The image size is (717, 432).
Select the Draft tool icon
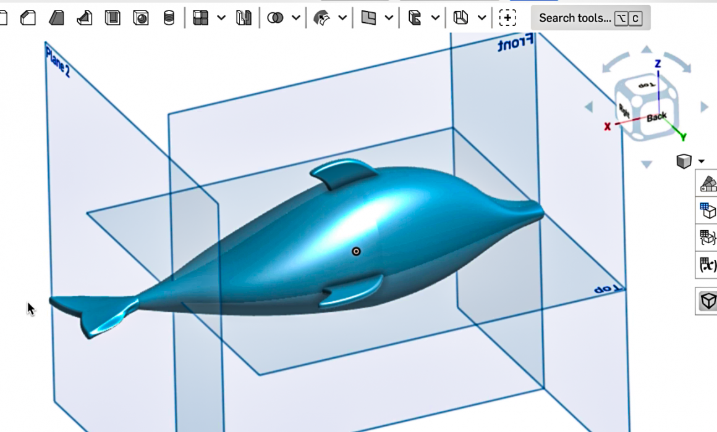(56, 18)
